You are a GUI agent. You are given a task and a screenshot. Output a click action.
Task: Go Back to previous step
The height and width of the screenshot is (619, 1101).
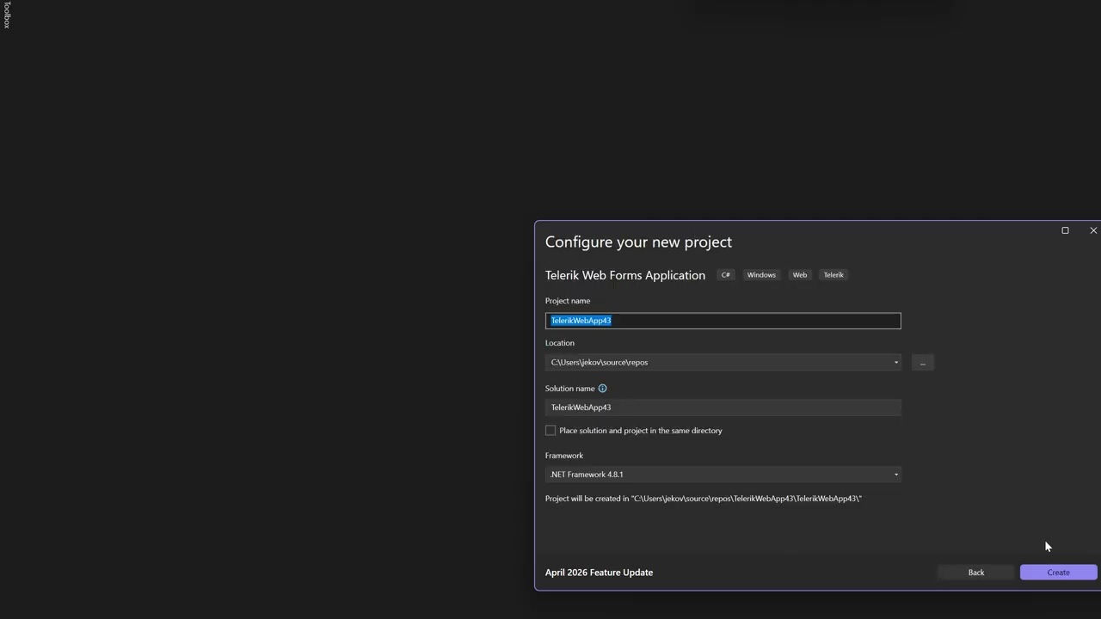pos(975,573)
